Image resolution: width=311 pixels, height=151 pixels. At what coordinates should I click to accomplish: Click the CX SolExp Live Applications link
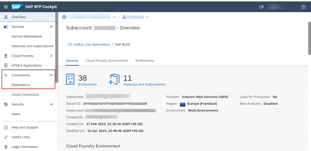[89, 45]
